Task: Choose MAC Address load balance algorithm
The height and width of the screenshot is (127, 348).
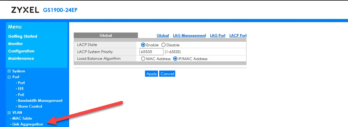Action: pyautogui.click(x=143, y=59)
